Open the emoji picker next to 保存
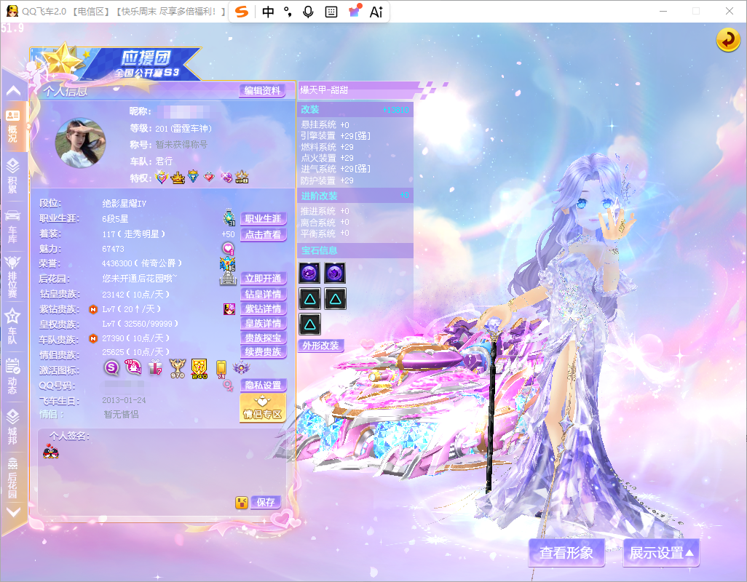 click(242, 503)
